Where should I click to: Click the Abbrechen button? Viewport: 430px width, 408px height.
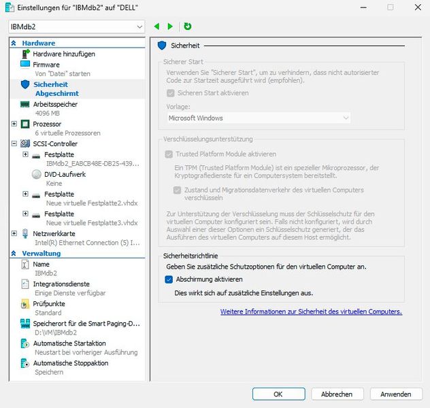(x=337, y=394)
